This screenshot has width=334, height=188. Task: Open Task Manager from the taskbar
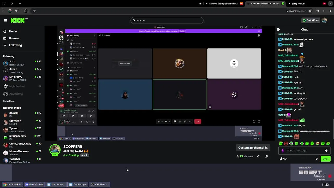coord(77,184)
